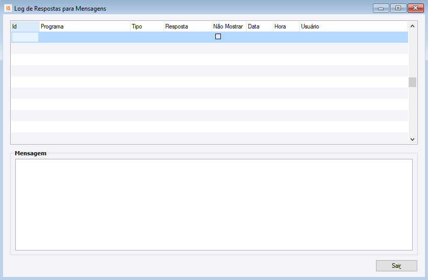The height and width of the screenshot is (280, 428).
Task: Sort by the Data column header
Action: point(260,26)
